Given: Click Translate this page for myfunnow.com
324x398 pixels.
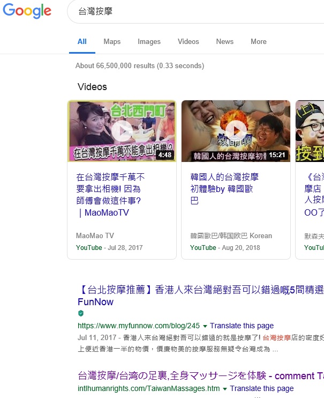Looking at the screenshot, I should [x=242, y=326].
